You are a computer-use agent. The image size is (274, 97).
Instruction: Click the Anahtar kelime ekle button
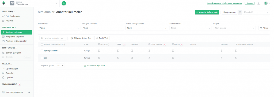click(207, 12)
